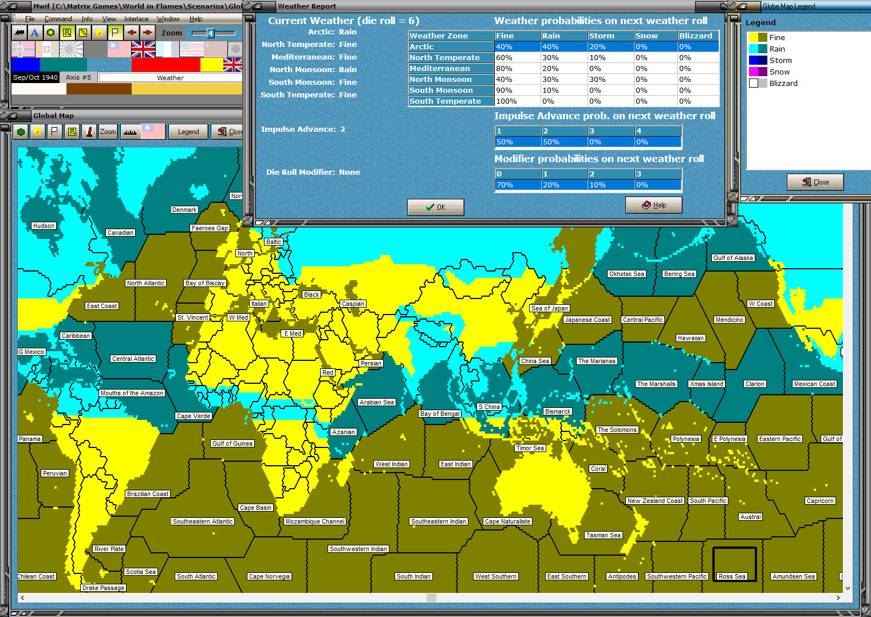Open the Command menu
The image size is (871, 617).
coord(58,19)
